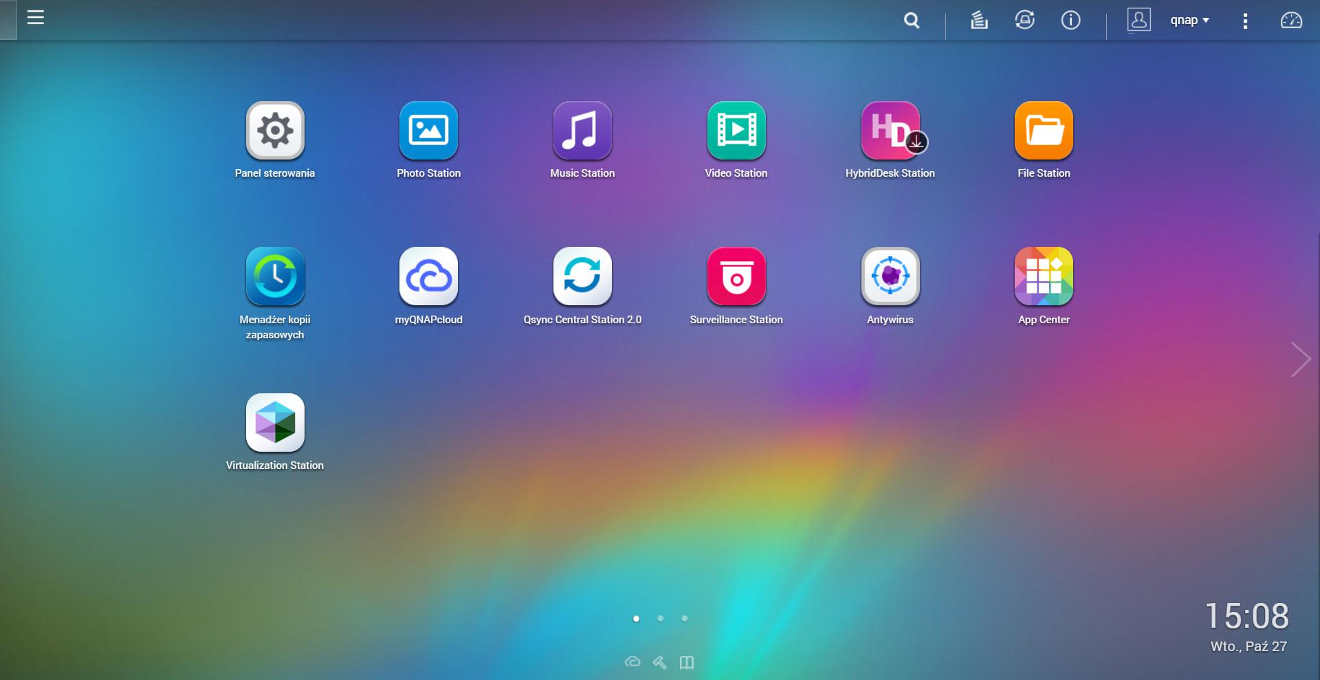This screenshot has width=1320, height=680.
Task: Open myQNAPcloud app
Action: pyautogui.click(x=428, y=276)
